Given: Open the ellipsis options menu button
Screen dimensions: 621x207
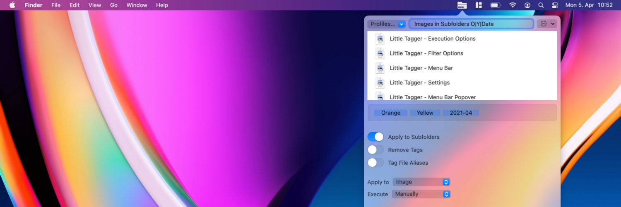Looking at the screenshot, I should 547,24.
